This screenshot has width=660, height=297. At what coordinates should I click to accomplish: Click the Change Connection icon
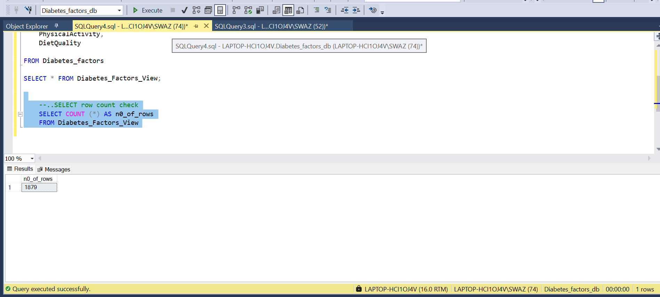(28, 10)
